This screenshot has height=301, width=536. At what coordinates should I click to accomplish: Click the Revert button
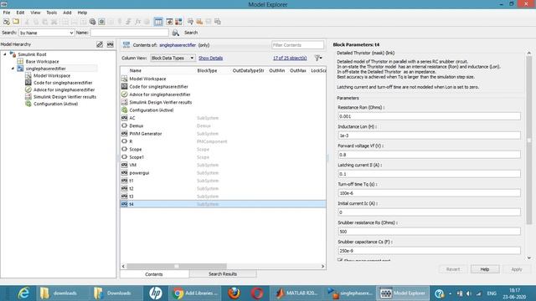[453, 269]
